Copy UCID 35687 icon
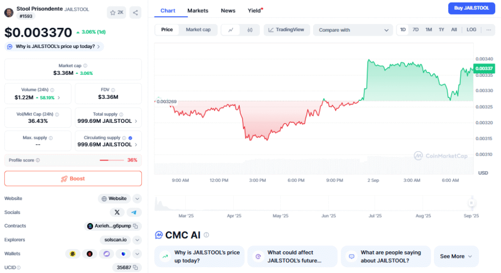 (x=136, y=267)
